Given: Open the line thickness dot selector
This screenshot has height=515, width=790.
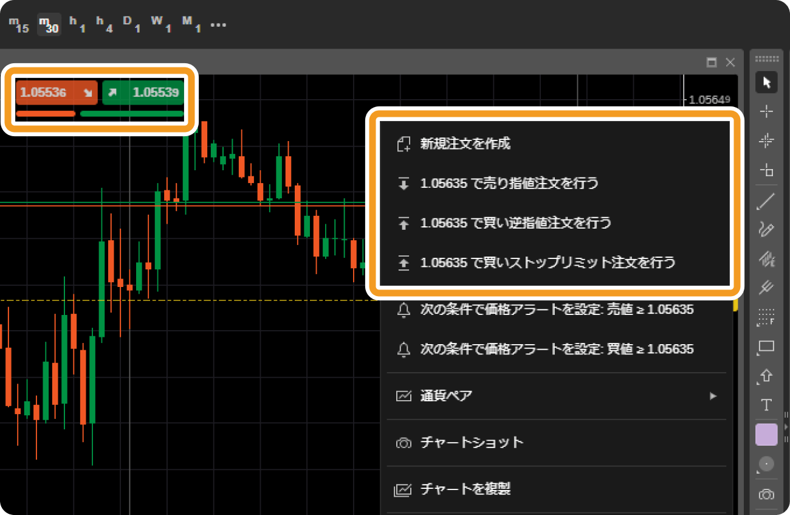Looking at the screenshot, I should [766, 465].
